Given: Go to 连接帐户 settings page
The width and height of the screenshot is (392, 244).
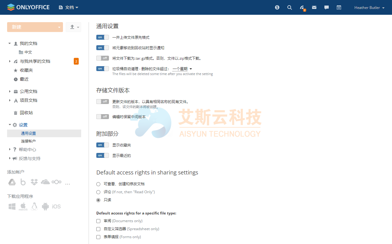Looking at the screenshot, I should 28,141.
